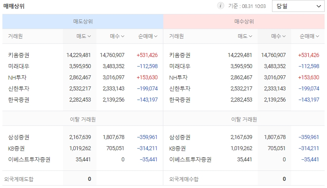Sort by 순매매 in the 매수상위 table
The width and height of the screenshot is (327, 188).
[309, 36]
